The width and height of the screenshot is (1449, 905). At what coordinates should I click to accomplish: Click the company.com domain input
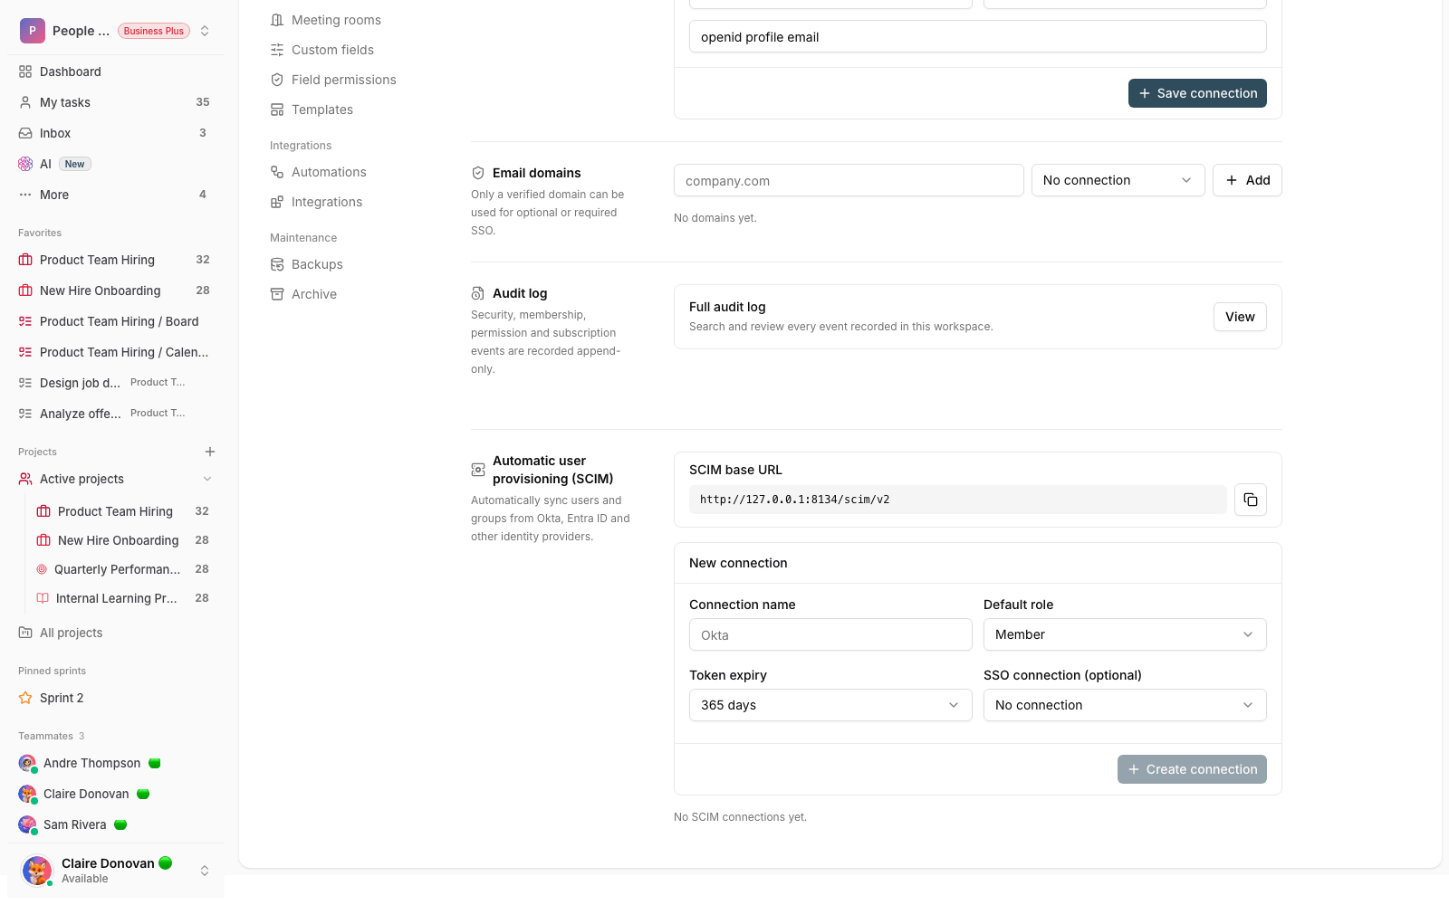[x=849, y=180]
